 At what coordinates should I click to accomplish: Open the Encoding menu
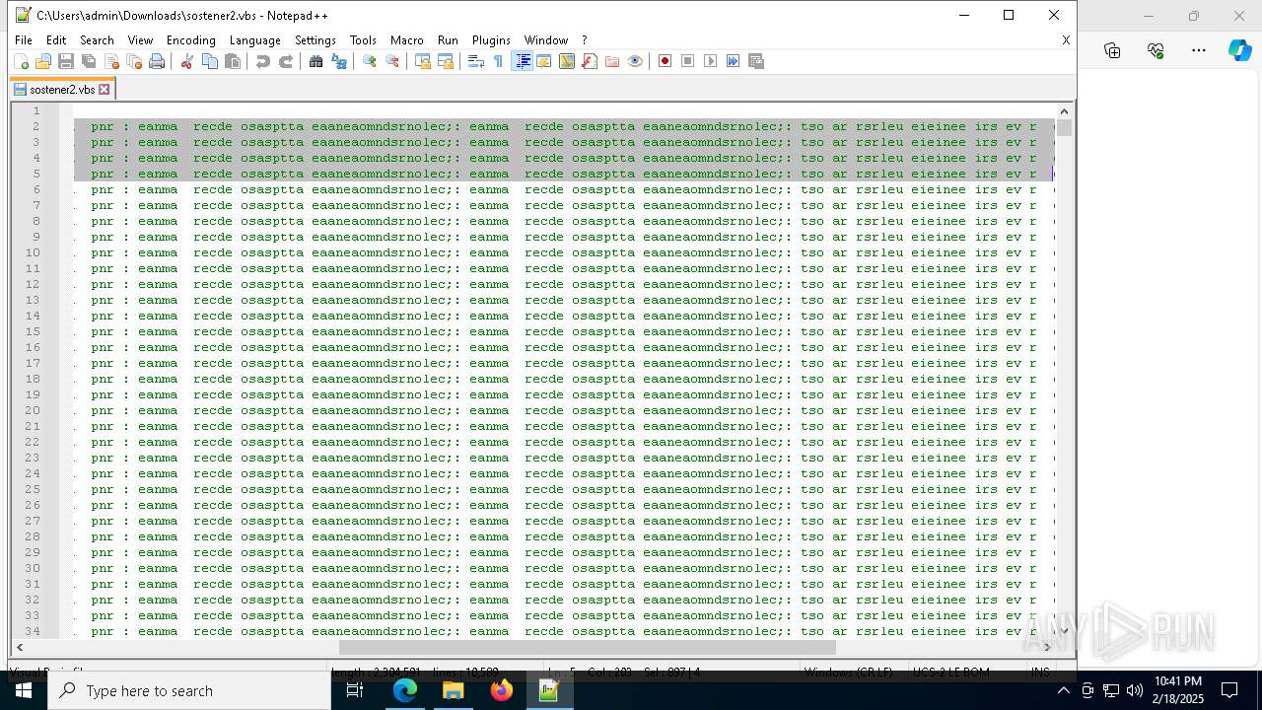click(x=190, y=40)
